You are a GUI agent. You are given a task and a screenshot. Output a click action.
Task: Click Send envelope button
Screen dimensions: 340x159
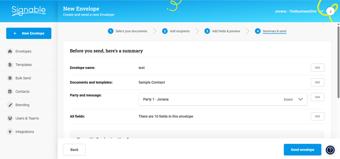[302, 150]
